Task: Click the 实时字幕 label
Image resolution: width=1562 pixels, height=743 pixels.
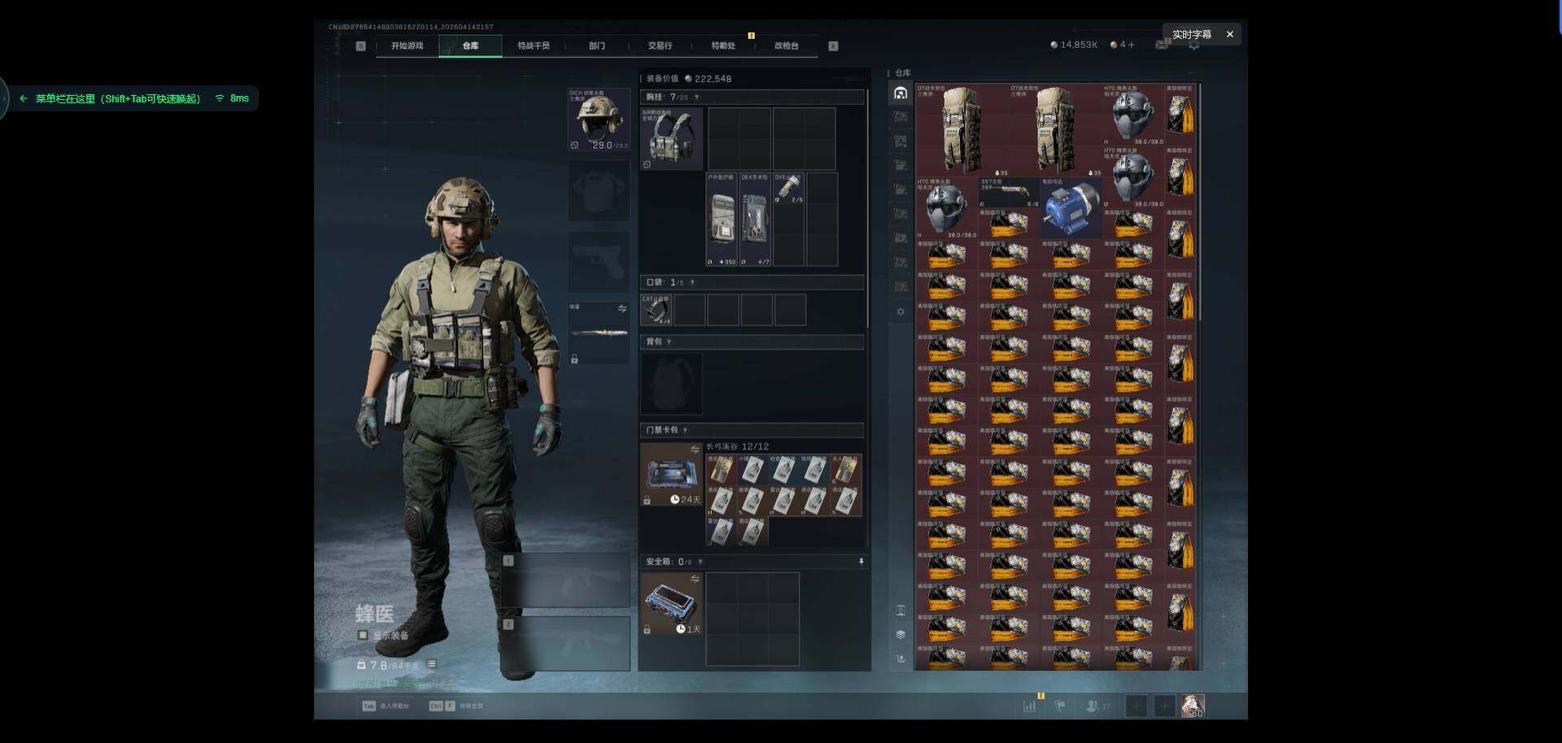Action: (x=1192, y=34)
